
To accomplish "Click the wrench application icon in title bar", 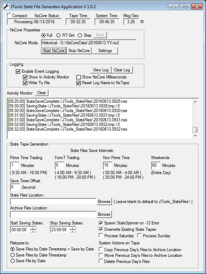I will pos(6,6).
